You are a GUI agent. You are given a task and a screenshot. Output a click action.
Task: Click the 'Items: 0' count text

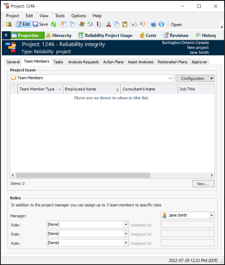(17, 184)
